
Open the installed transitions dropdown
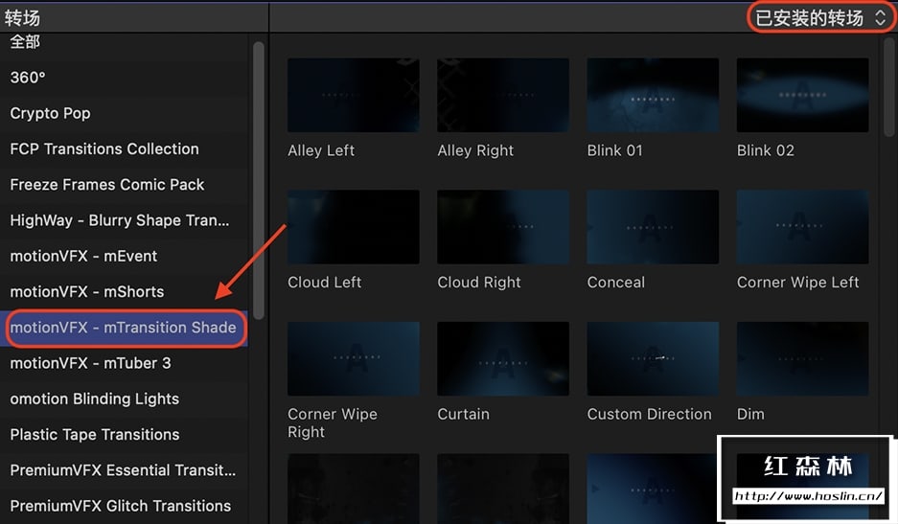click(821, 18)
